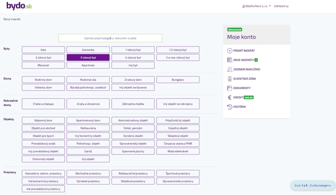This screenshot has height=195, width=336.
Task: Open the Klientská zóna menu entry
Action: pos(244,79)
